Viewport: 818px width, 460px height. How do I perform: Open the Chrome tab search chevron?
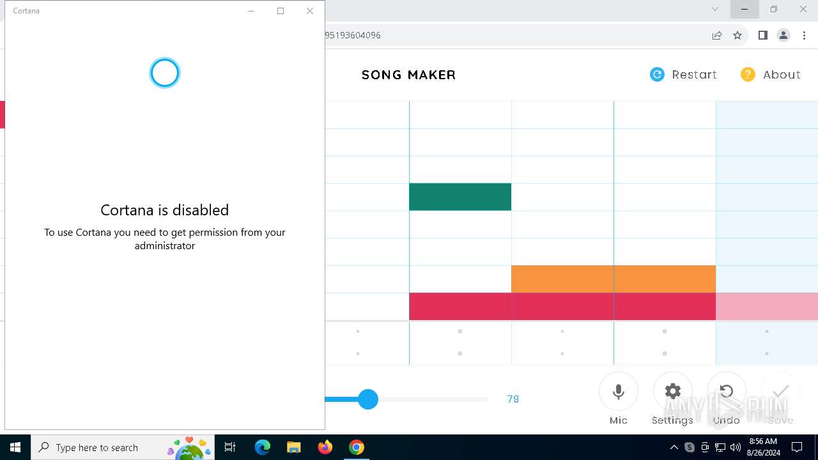[715, 9]
